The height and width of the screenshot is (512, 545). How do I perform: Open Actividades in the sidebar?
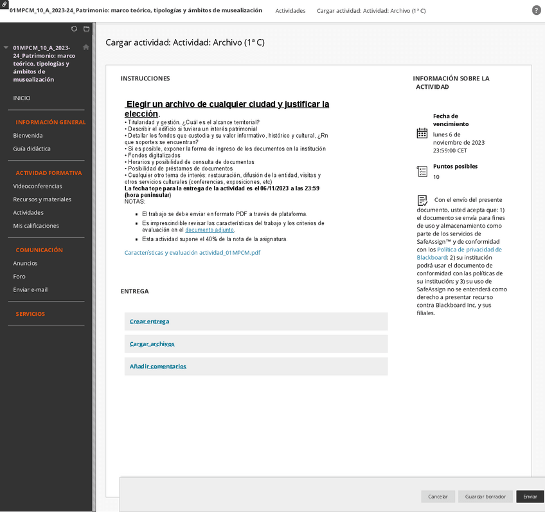point(28,213)
